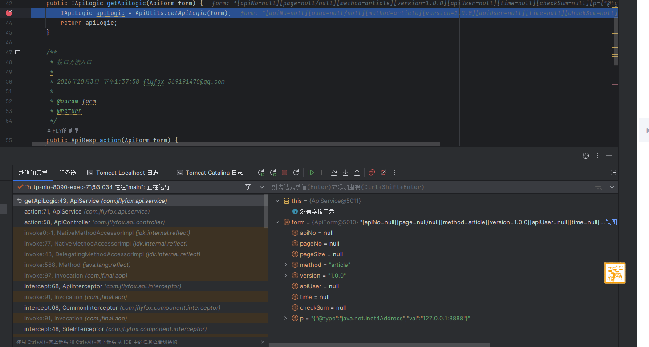
Task: Click the editor horizontal scrollbar
Action: coord(235,144)
